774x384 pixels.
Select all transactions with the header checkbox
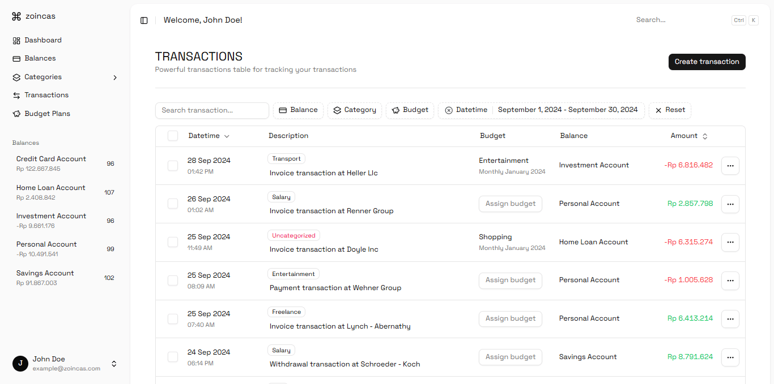(x=173, y=136)
